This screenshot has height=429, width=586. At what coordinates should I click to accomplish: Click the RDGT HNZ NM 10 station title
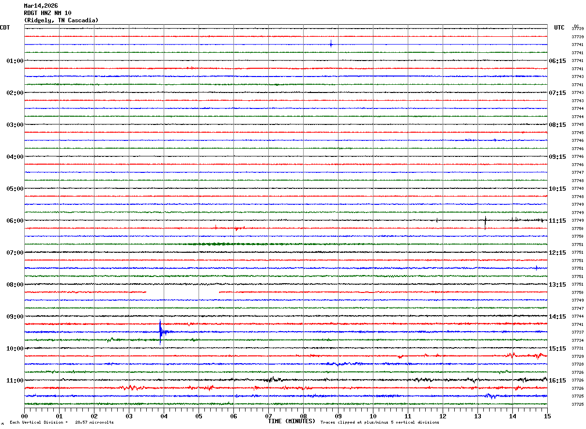coord(47,13)
